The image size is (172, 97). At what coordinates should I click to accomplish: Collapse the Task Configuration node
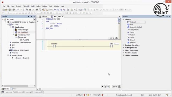(13, 35)
